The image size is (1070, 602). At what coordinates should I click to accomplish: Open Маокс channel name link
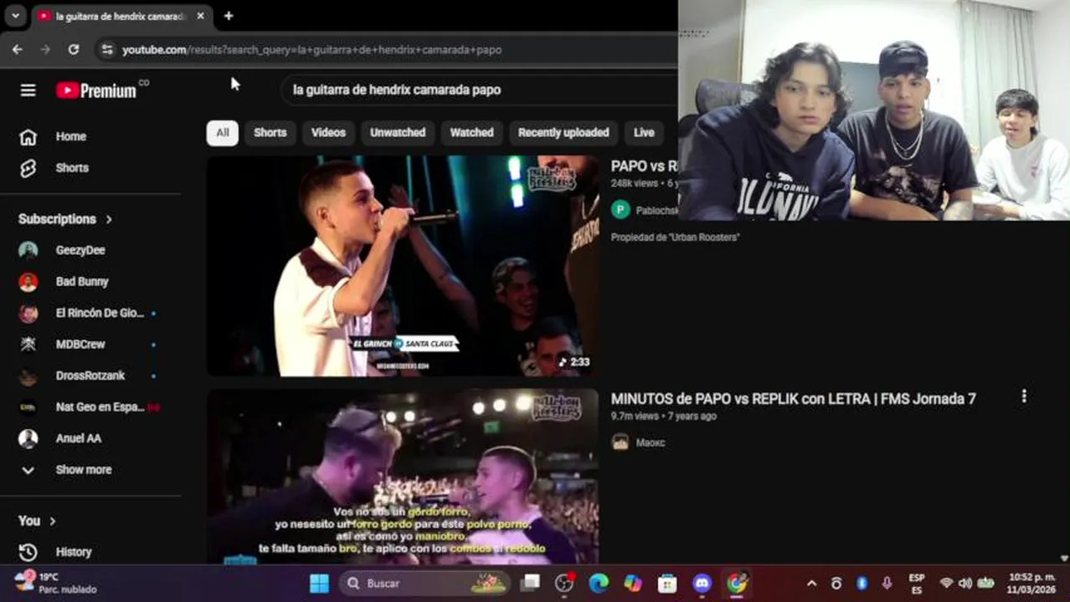pyautogui.click(x=651, y=443)
